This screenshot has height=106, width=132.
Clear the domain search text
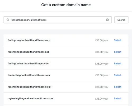107,20
